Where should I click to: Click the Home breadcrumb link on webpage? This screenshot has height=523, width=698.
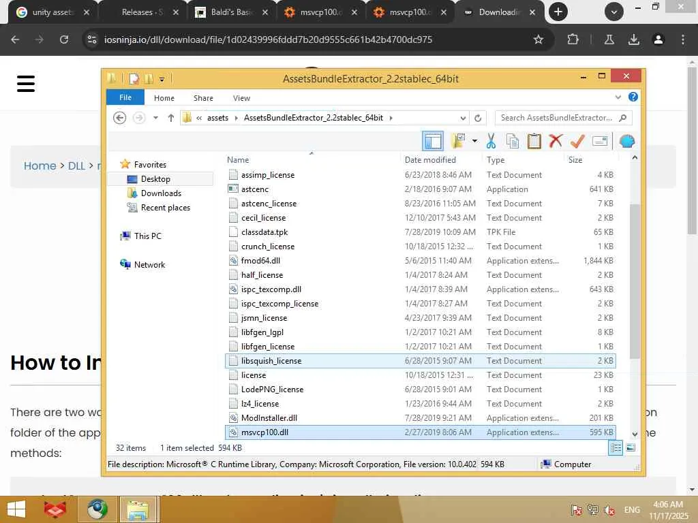pyautogui.click(x=40, y=166)
